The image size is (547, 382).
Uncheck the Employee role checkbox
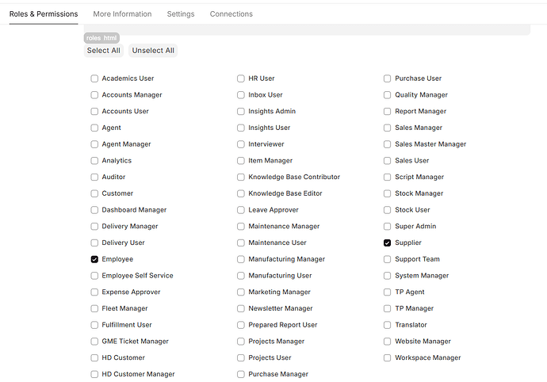pos(94,259)
